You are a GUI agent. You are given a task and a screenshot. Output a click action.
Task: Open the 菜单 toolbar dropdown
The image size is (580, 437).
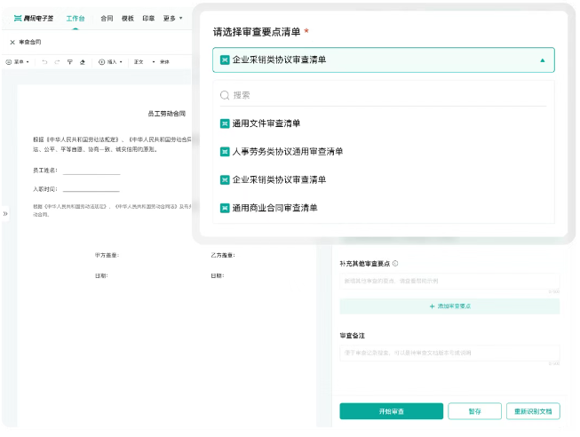(x=18, y=62)
